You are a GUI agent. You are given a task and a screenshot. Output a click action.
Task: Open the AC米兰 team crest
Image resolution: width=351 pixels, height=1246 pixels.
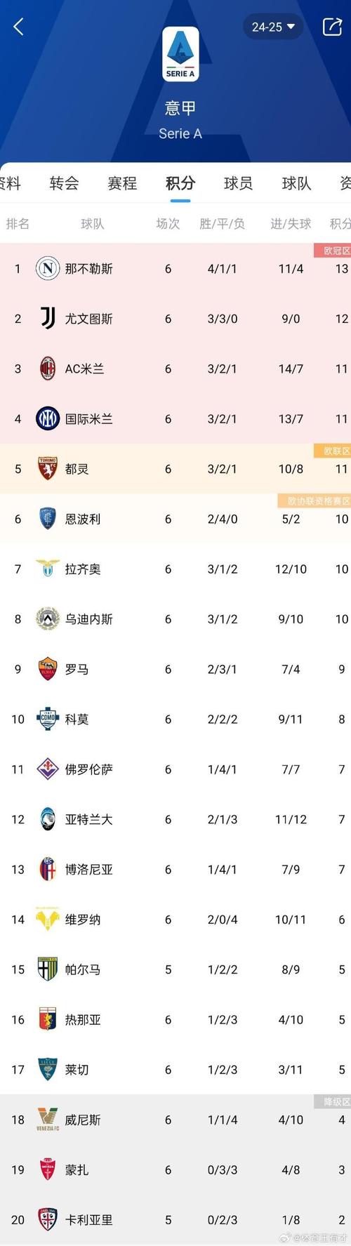[x=48, y=369]
